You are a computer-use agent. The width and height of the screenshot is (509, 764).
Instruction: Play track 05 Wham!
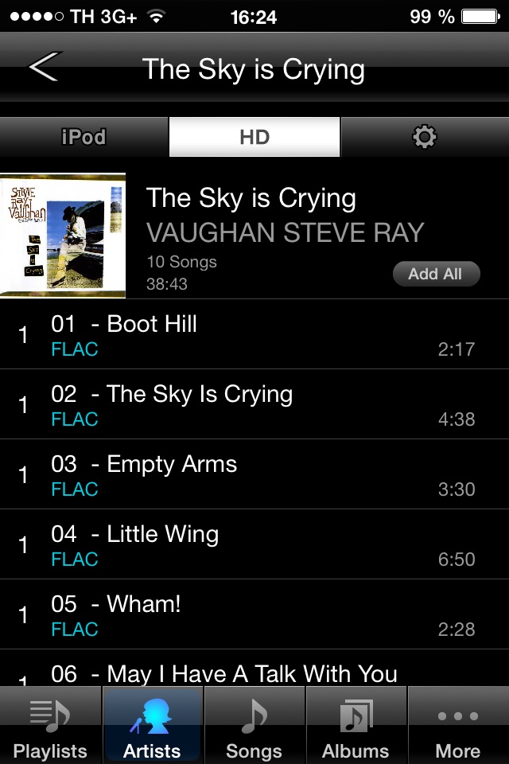[254, 615]
